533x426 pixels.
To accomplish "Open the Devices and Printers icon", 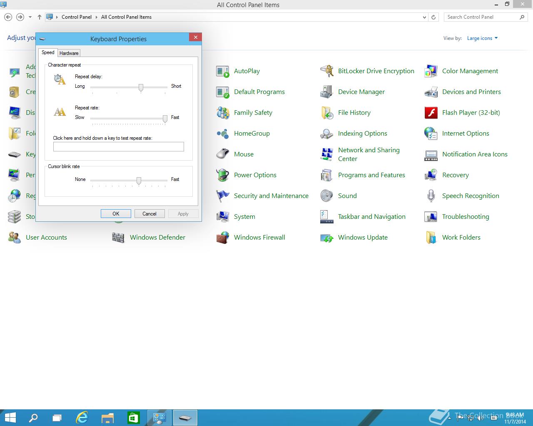I will point(431,92).
